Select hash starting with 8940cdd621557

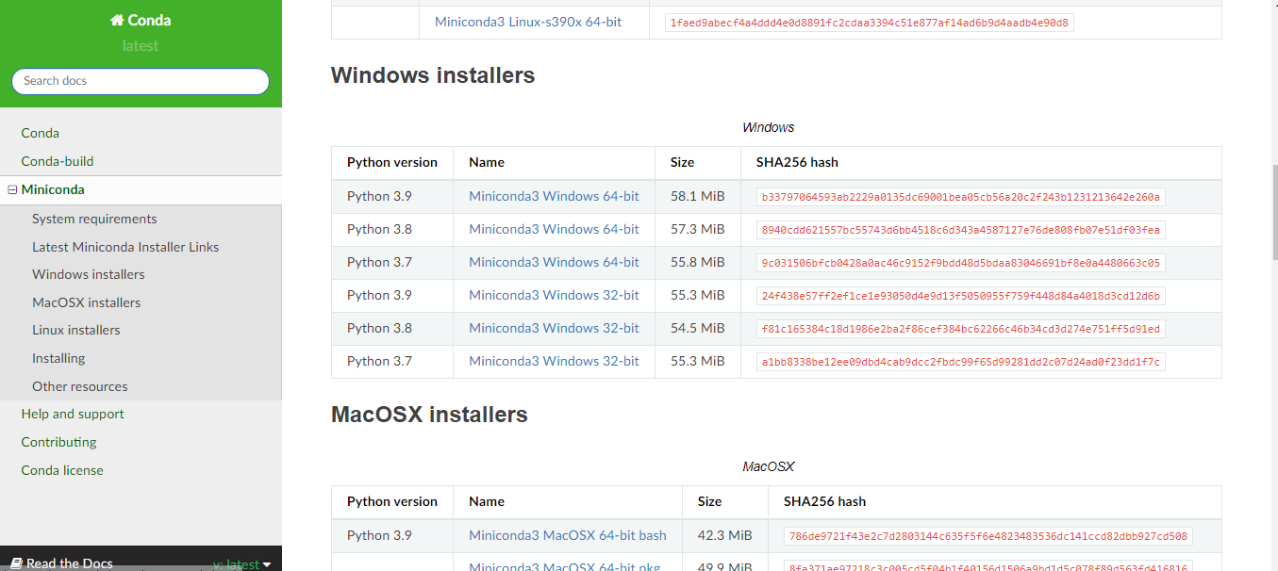tap(961, 230)
